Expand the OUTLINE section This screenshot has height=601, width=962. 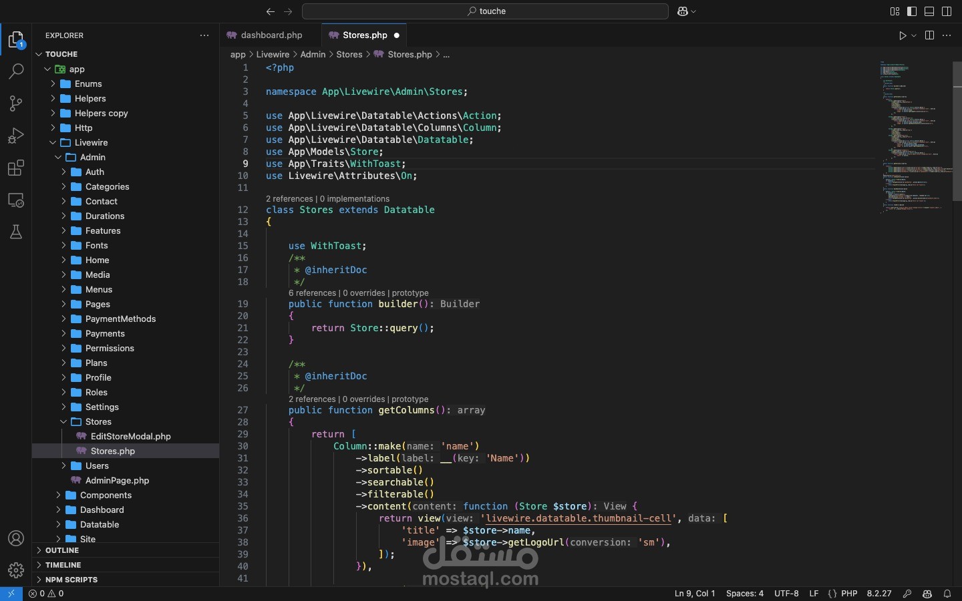62,550
